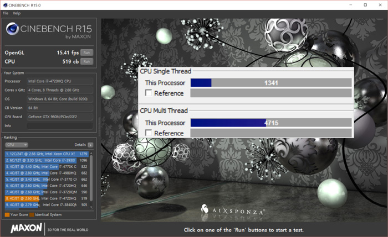Close the Cinebench window
The width and height of the screenshot is (388, 237).
click(x=380, y=5)
